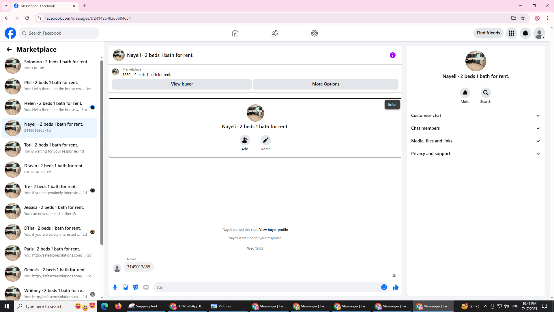Install app icon in address bar

pos(514,18)
